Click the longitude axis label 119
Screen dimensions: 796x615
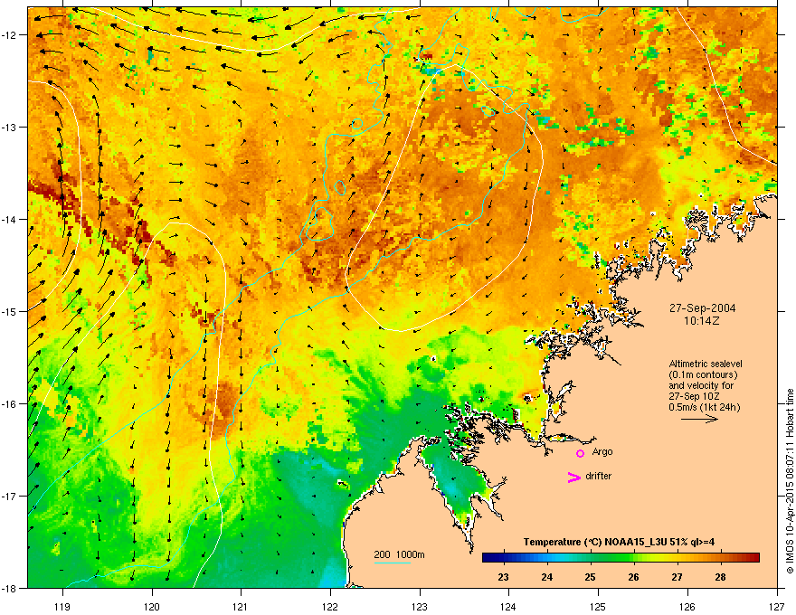click(x=62, y=606)
